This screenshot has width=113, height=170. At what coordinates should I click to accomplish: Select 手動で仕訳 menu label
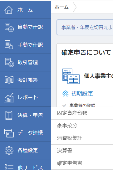click(x=30, y=45)
